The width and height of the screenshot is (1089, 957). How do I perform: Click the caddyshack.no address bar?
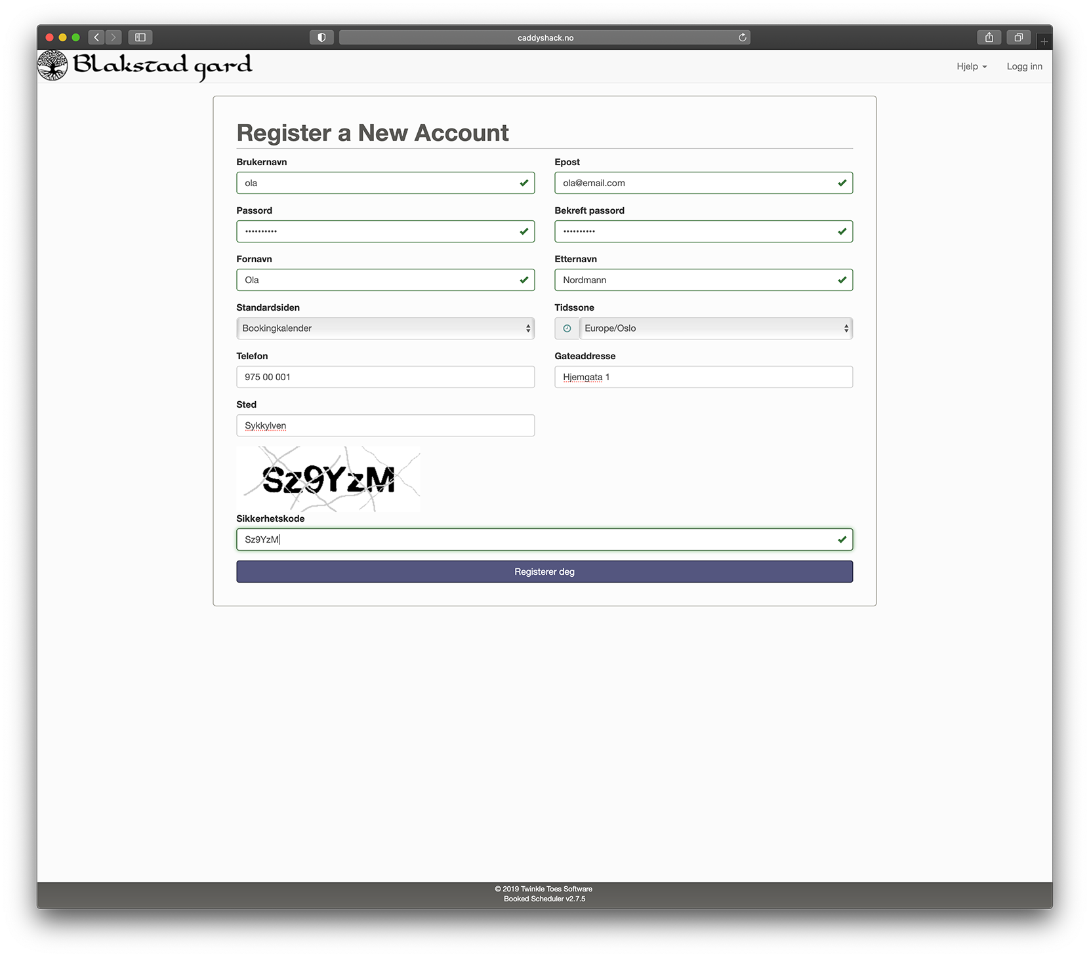pyautogui.click(x=544, y=37)
